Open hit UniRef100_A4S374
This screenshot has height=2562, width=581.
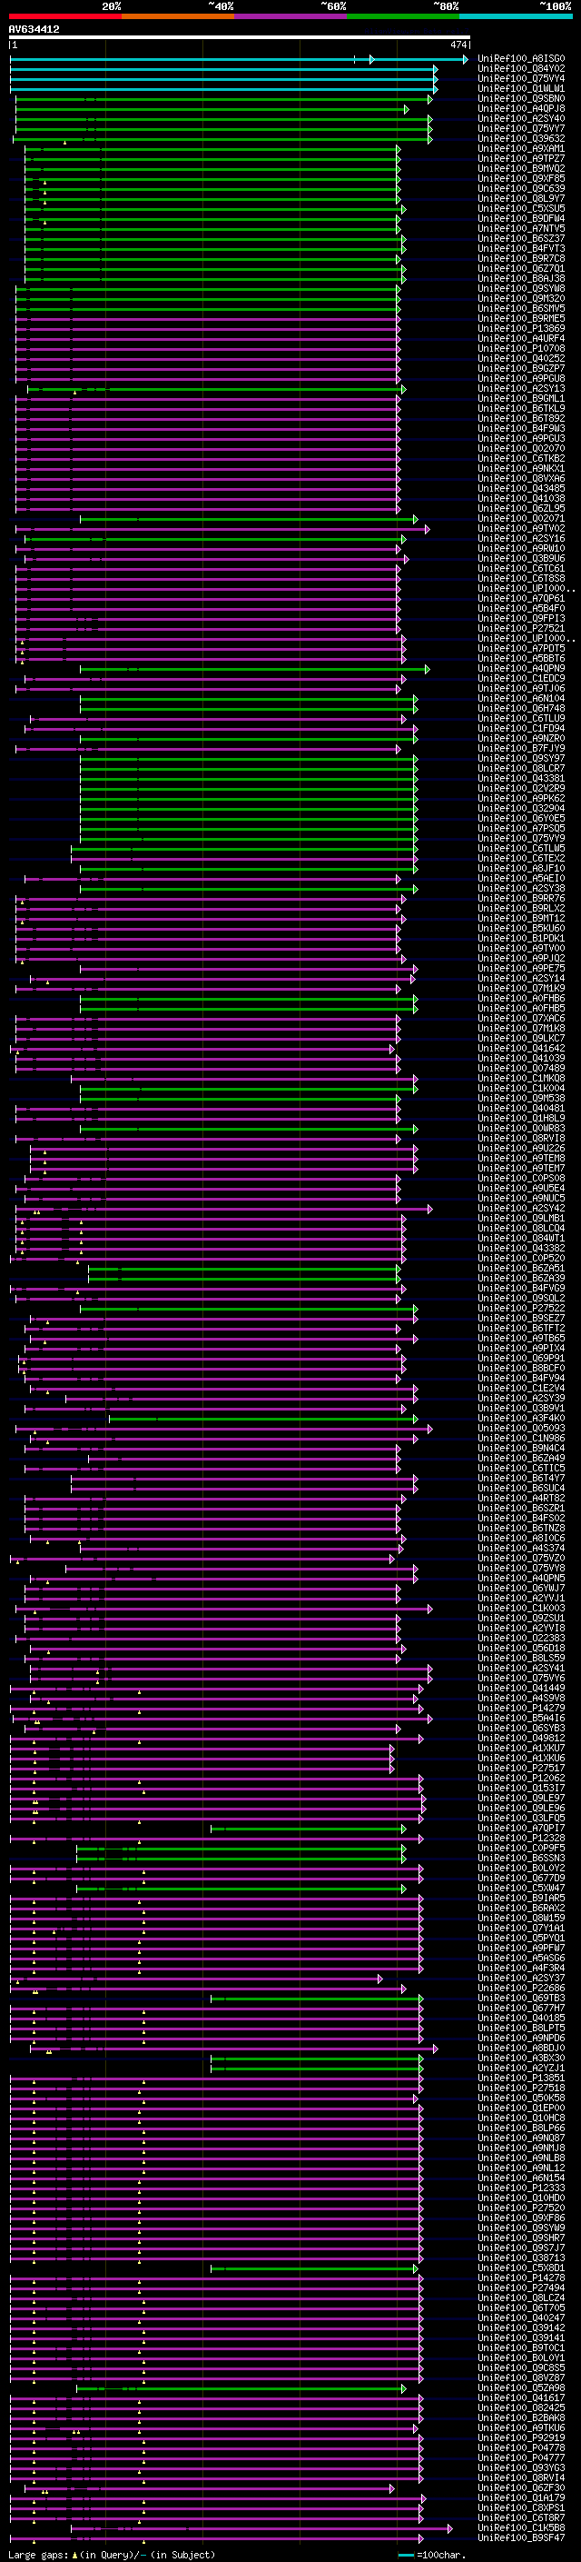click(521, 1549)
